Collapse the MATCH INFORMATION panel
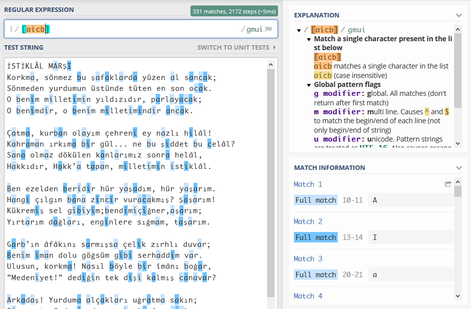The width and height of the screenshot is (471, 309). point(459,167)
